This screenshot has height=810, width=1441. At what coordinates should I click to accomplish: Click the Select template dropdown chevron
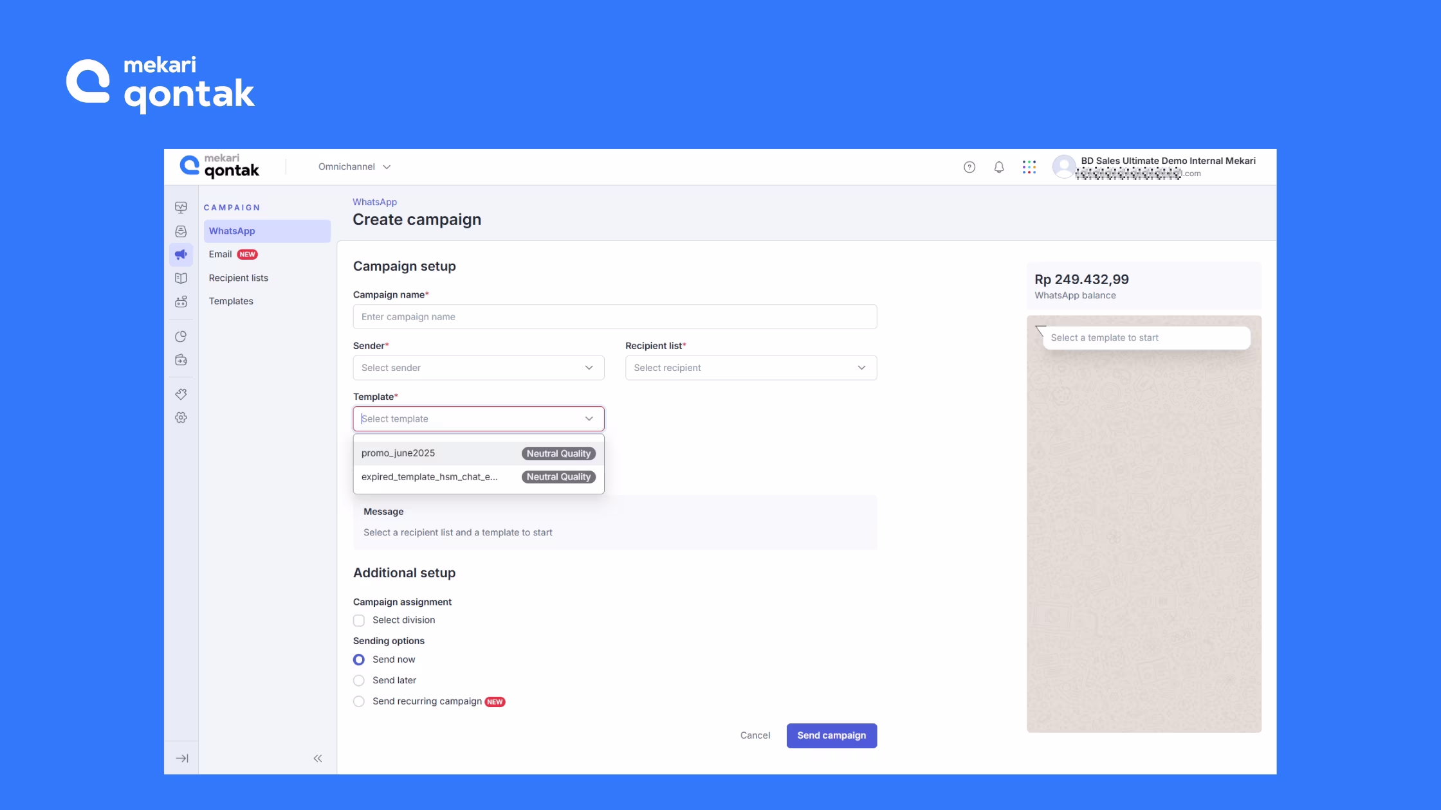(x=589, y=419)
